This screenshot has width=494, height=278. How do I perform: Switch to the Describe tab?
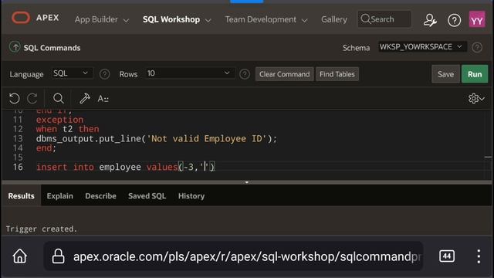(x=100, y=195)
